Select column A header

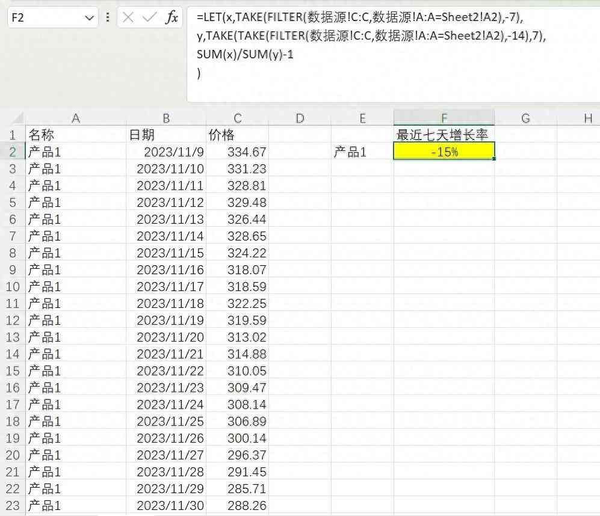pyautogui.click(x=76, y=118)
